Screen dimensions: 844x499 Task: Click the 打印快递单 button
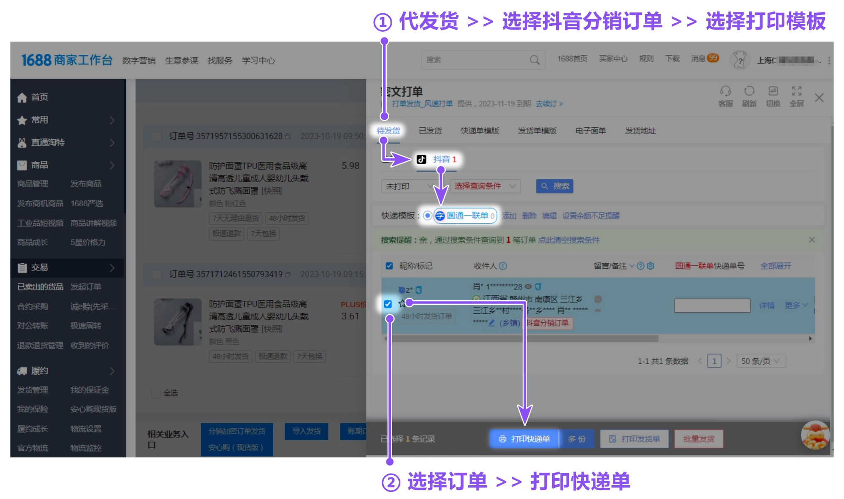click(x=524, y=439)
